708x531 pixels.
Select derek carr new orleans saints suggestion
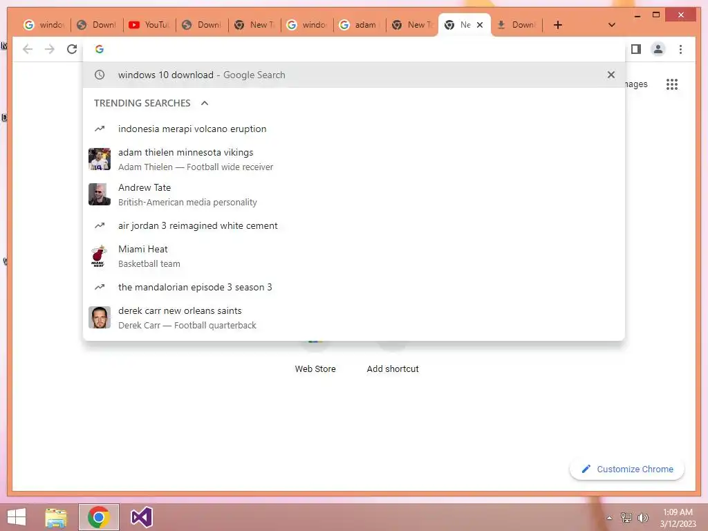[354, 318]
